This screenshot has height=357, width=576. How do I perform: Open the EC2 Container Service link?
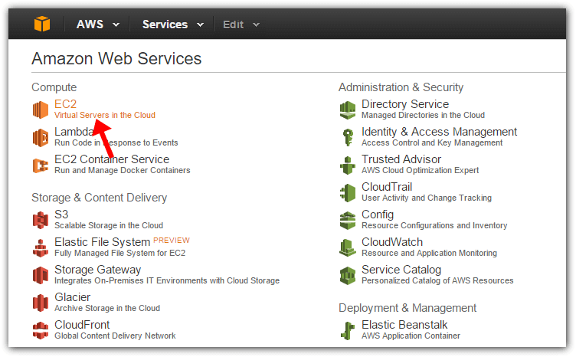pos(112,159)
